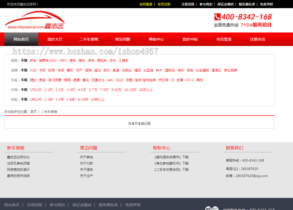Download 《二手车交易合同》
This screenshot has height=210, width=293.
171,170
